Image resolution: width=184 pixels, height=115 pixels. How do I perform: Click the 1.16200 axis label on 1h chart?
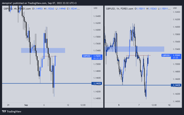pyautogui.click(x=176, y=19)
